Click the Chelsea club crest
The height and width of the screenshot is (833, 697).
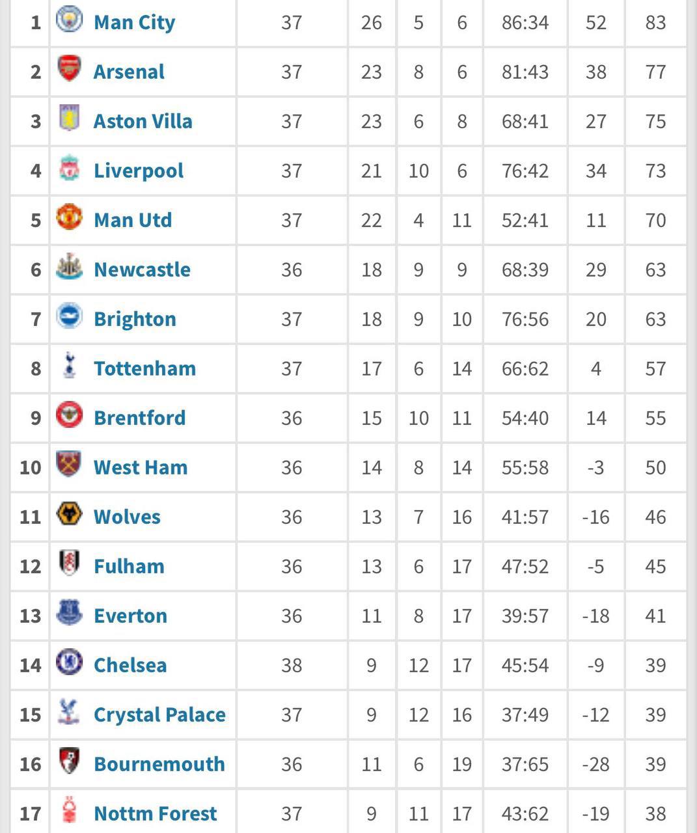point(69,662)
